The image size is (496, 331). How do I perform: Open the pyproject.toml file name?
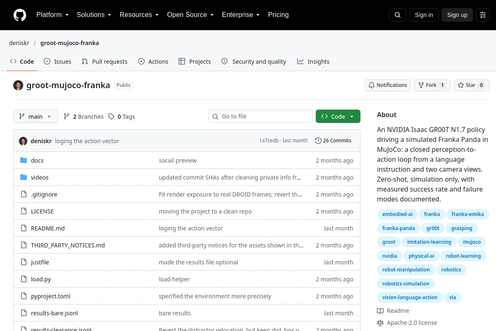click(x=51, y=296)
